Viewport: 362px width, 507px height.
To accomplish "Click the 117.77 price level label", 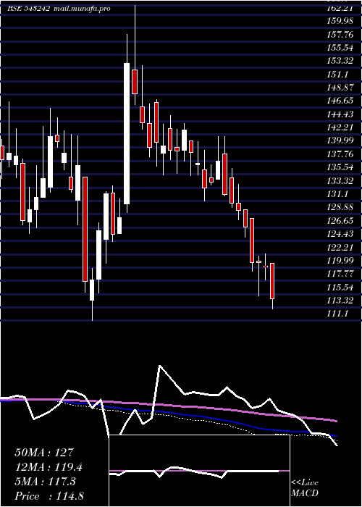I will tap(340, 274).
